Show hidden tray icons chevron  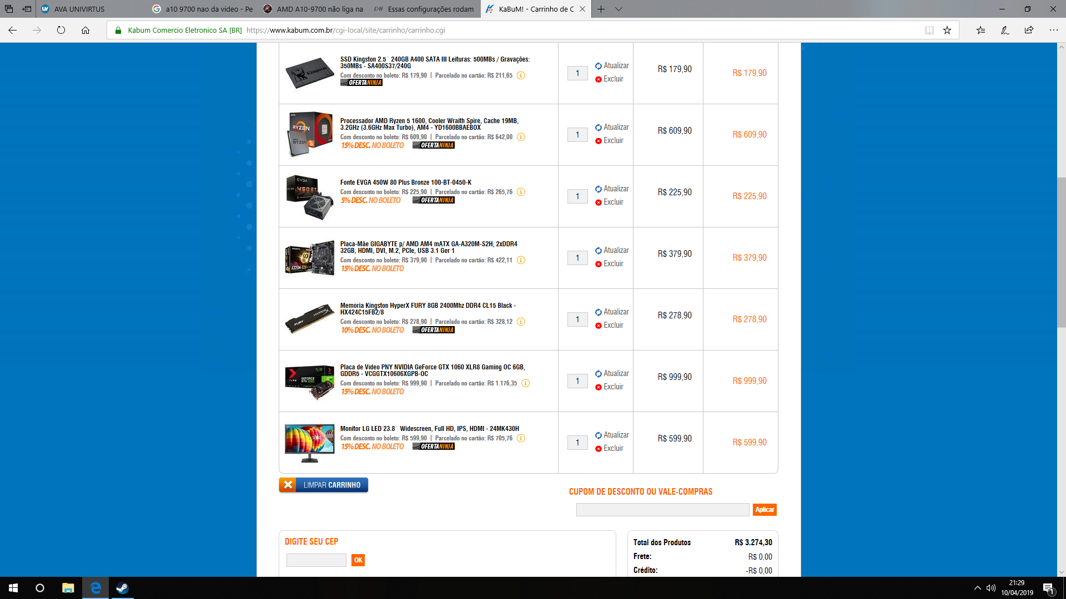point(977,588)
